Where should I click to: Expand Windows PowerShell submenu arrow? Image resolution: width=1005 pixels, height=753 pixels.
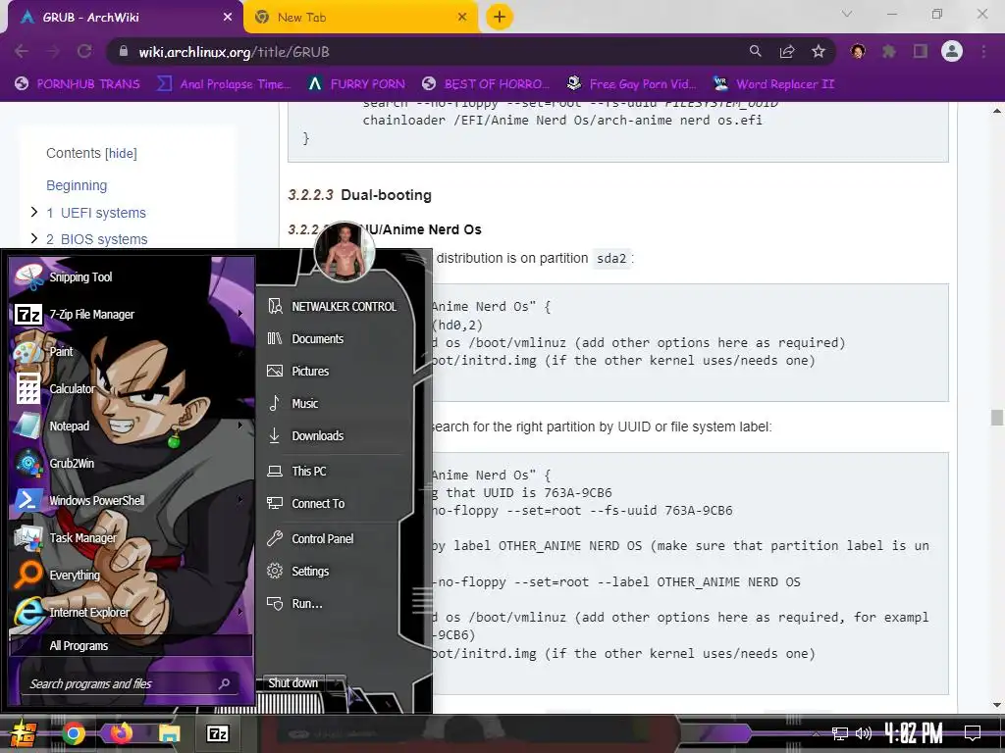click(240, 499)
